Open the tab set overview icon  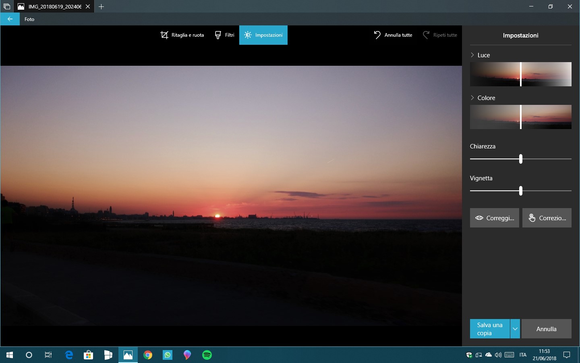[x=6, y=6]
